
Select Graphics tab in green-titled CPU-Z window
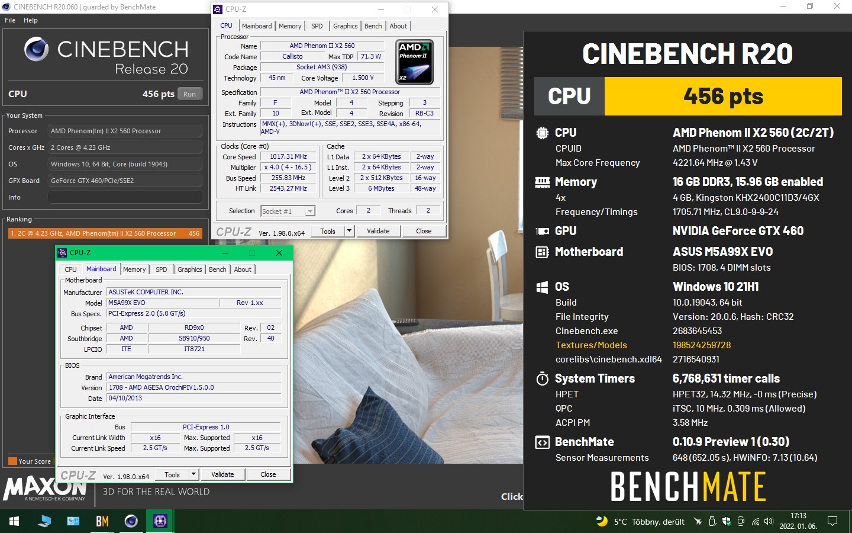[190, 269]
